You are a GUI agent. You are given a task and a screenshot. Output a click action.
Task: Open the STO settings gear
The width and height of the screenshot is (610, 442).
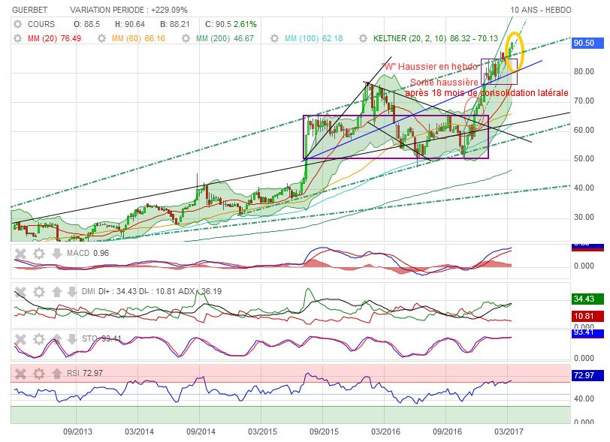pos(39,339)
